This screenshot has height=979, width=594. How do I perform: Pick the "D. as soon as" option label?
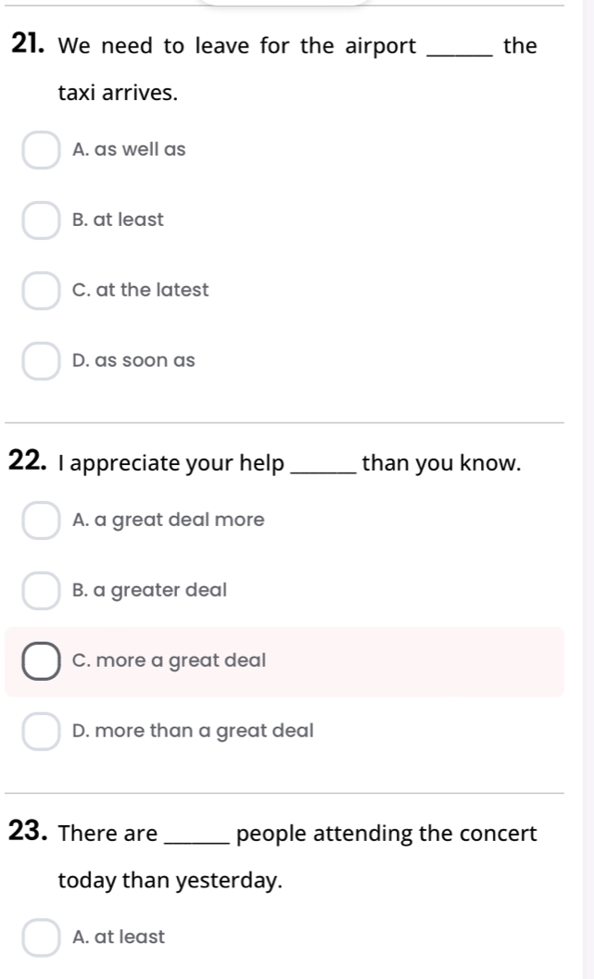tap(133, 360)
